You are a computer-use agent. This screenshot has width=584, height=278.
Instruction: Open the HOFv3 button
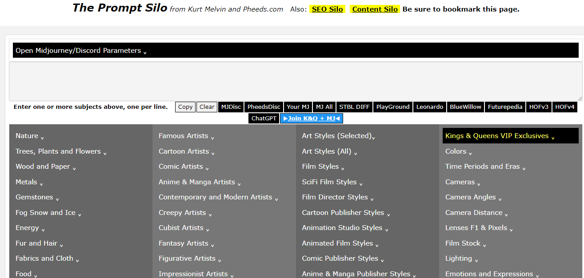coord(539,107)
